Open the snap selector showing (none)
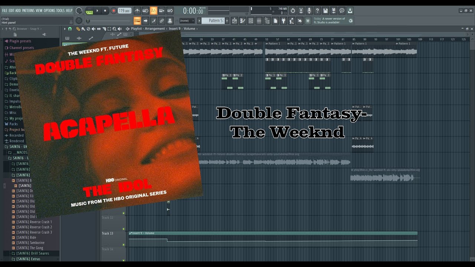The image size is (475, 267). point(187,21)
